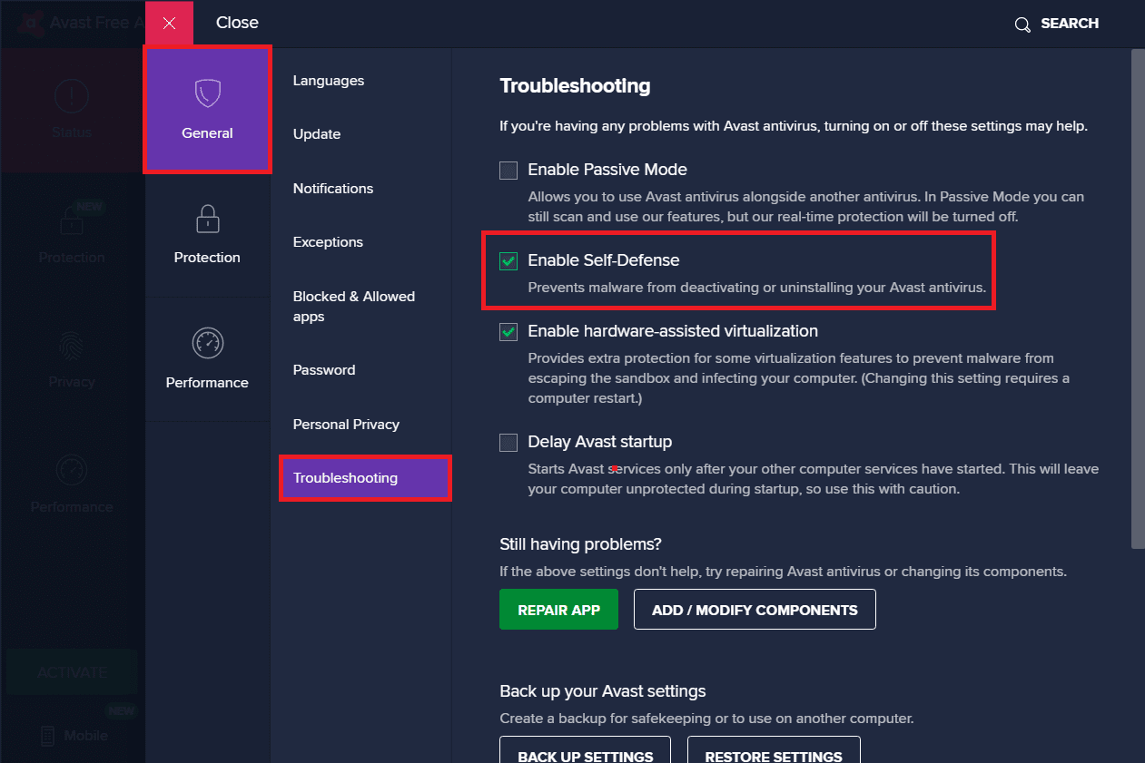Viewport: 1145px width, 763px height.
Task: Click the General shield icon
Action: tap(207, 93)
